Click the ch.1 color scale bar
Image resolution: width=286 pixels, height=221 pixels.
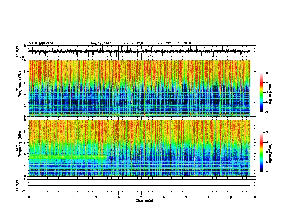[x=261, y=92]
